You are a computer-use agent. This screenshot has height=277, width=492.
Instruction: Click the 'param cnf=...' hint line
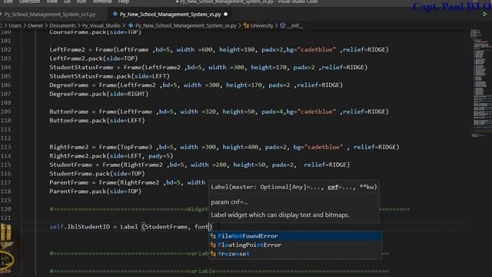pos(229,202)
